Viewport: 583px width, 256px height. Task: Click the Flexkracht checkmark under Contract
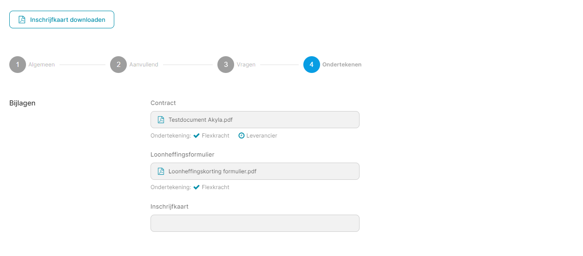tap(197, 136)
